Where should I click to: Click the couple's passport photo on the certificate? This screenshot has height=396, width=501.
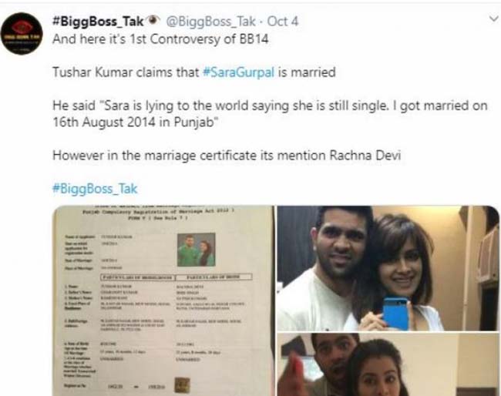tap(197, 250)
